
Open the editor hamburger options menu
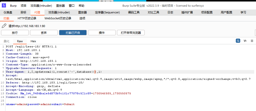[252, 41]
